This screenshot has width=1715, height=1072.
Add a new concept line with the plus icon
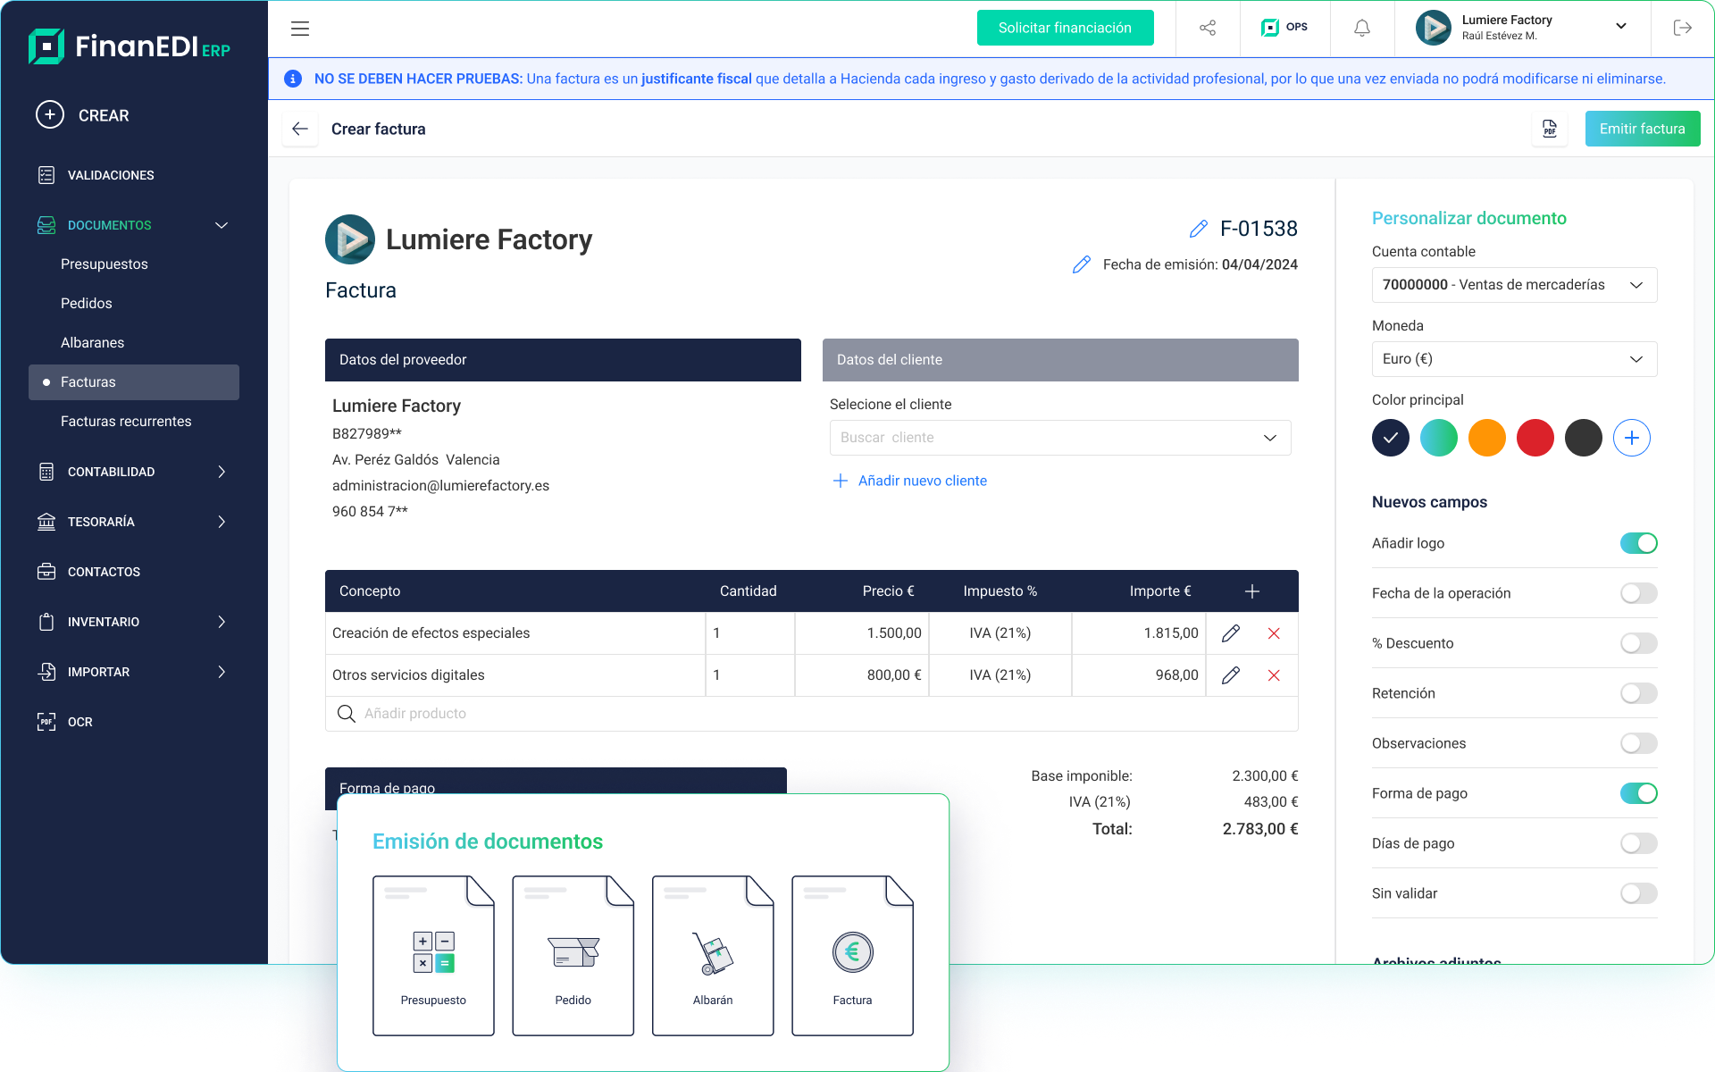click(1251, 590)
